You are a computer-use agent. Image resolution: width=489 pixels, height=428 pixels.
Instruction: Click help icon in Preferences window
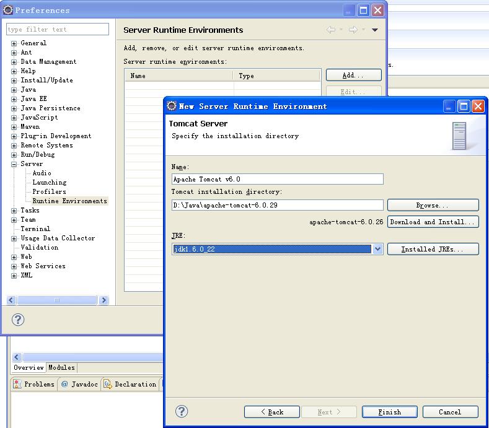coord(18,320)
